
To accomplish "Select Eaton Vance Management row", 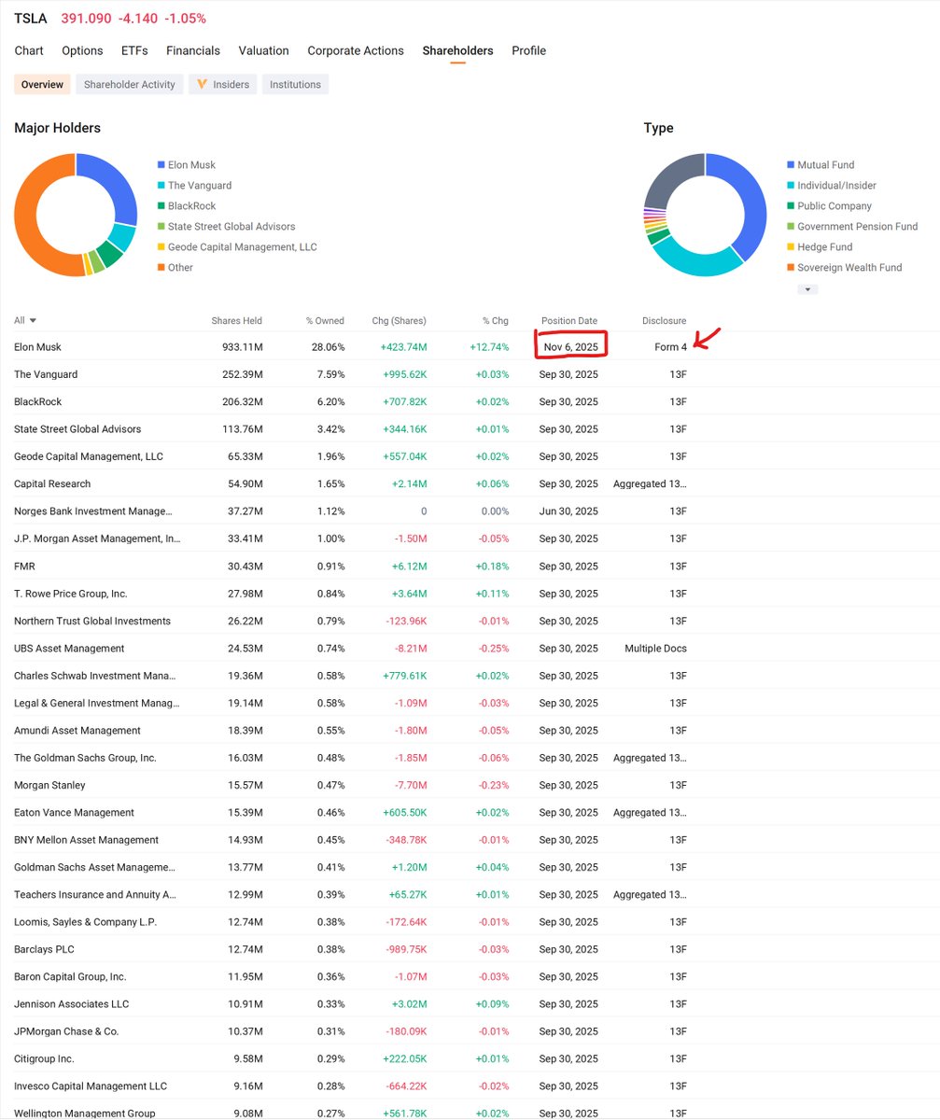I will [x=470, y=812].
